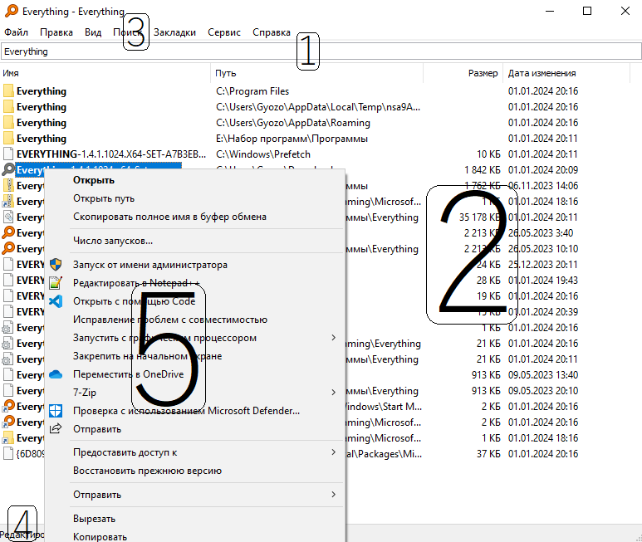This screenshot has width=642, height=542.
Task: Choose Открыть in the context menu
Action: click(94, 180)
